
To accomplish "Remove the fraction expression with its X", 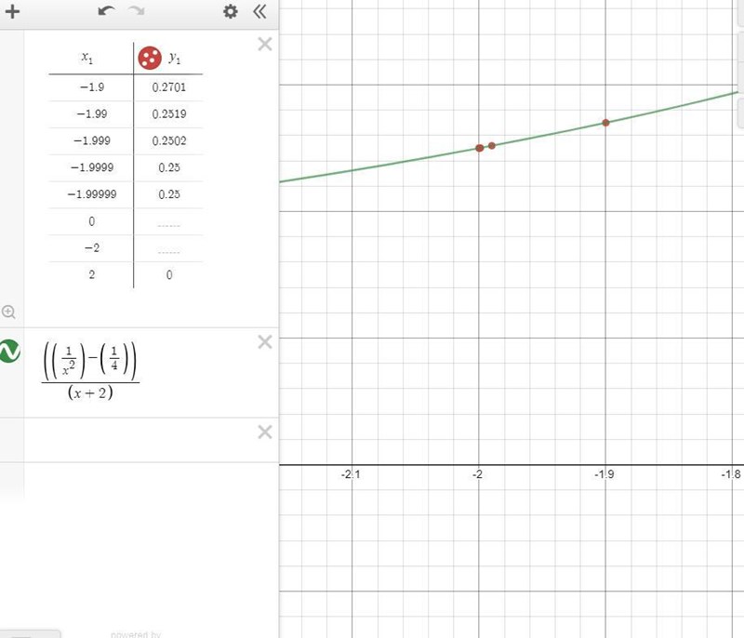I will point(264,342).
